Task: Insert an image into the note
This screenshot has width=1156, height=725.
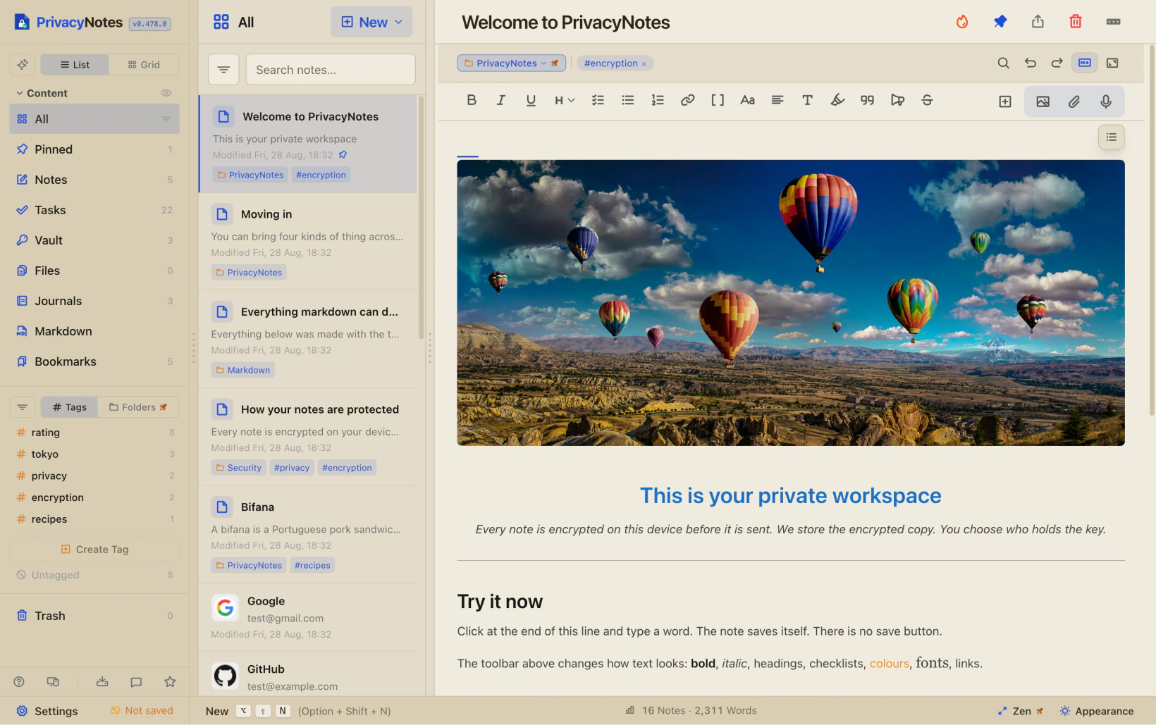Action: [x=1043, y=101]
